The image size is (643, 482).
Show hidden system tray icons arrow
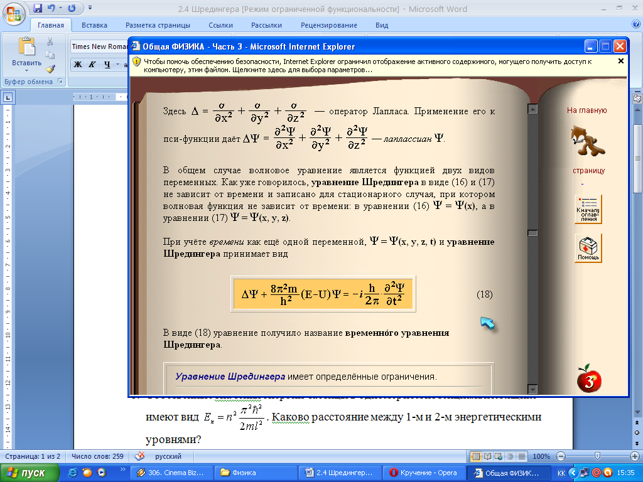(573, 473)
